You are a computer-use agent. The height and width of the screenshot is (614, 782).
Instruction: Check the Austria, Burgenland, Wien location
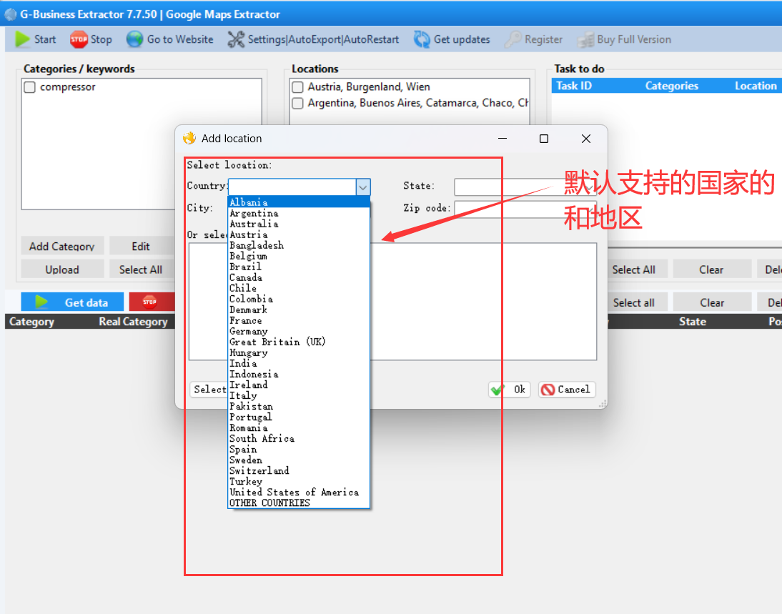click(x=297, y=86)
